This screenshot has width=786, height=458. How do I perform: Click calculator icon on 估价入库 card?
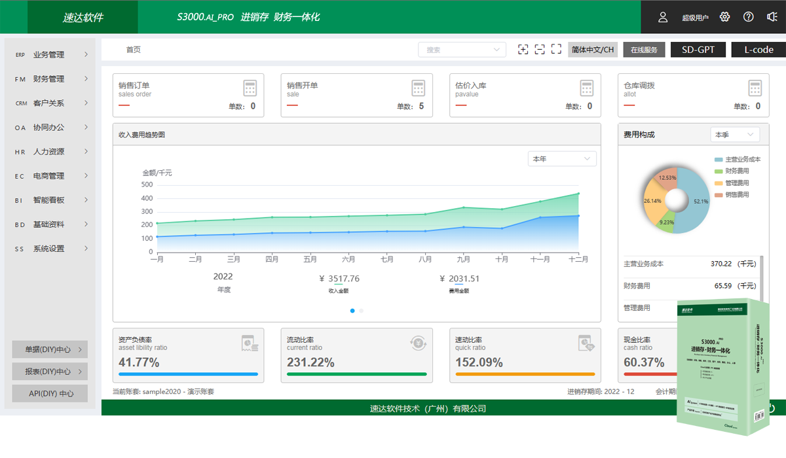(587, 88)
